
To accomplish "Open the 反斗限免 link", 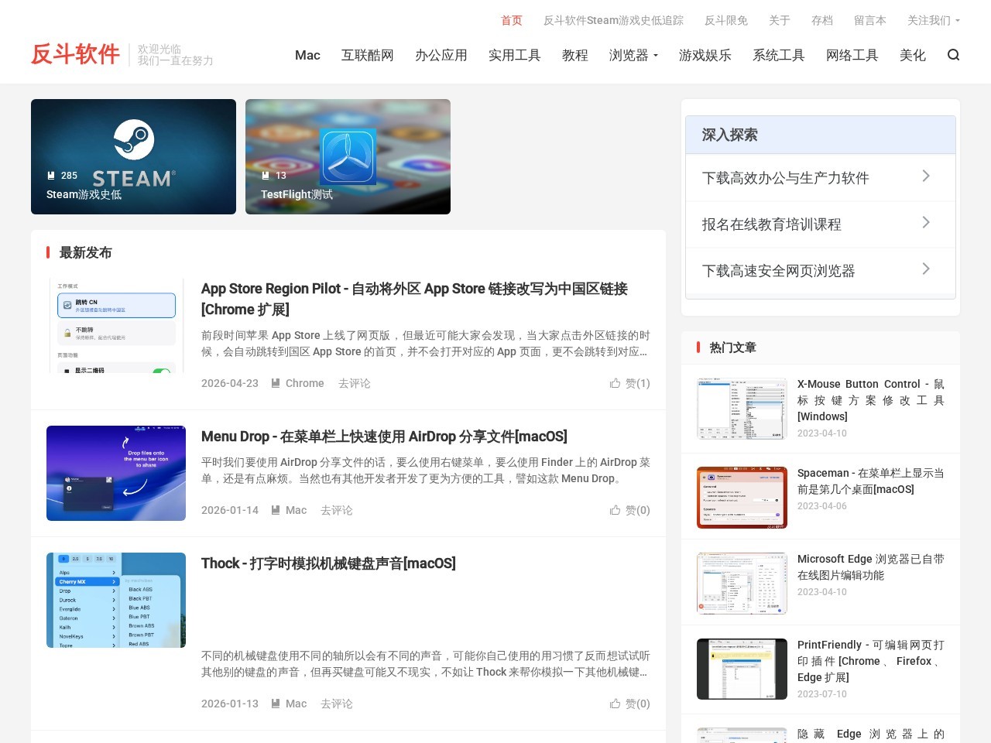I will tap(726, 20).
